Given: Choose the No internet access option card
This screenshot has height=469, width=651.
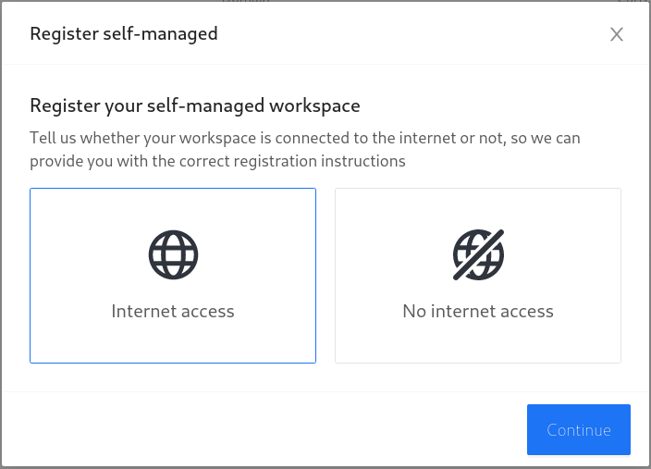Looking at the screenshot, I should tap(478, 276).
